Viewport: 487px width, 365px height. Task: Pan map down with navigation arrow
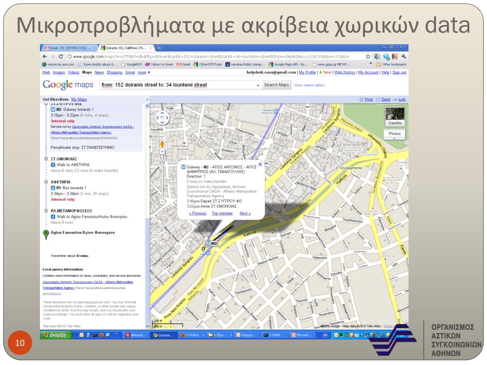(x=162, y=123)
